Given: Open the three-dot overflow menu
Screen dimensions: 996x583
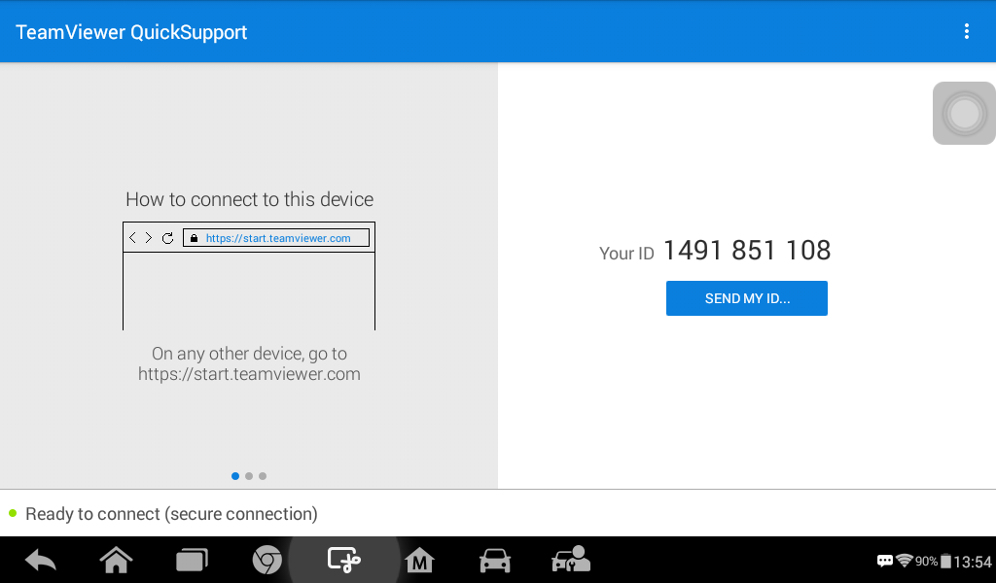Looking at the screenshot, I should 966,32.
